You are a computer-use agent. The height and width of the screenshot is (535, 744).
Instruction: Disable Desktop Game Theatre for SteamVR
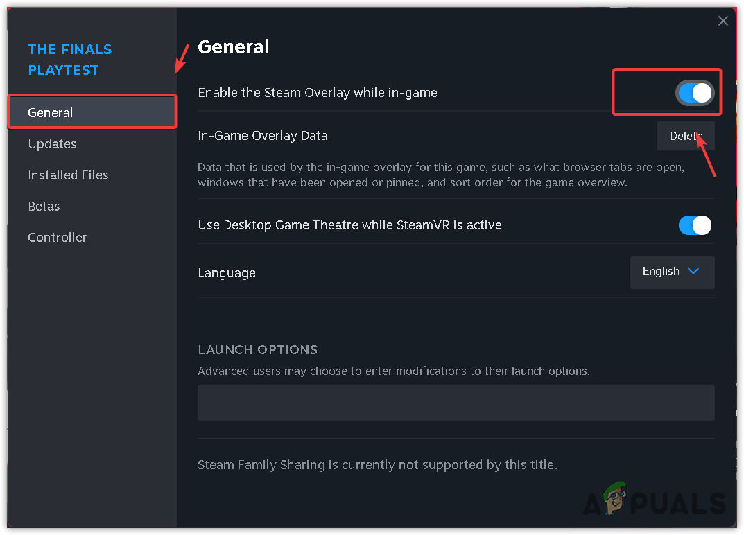tap(695, 225)
